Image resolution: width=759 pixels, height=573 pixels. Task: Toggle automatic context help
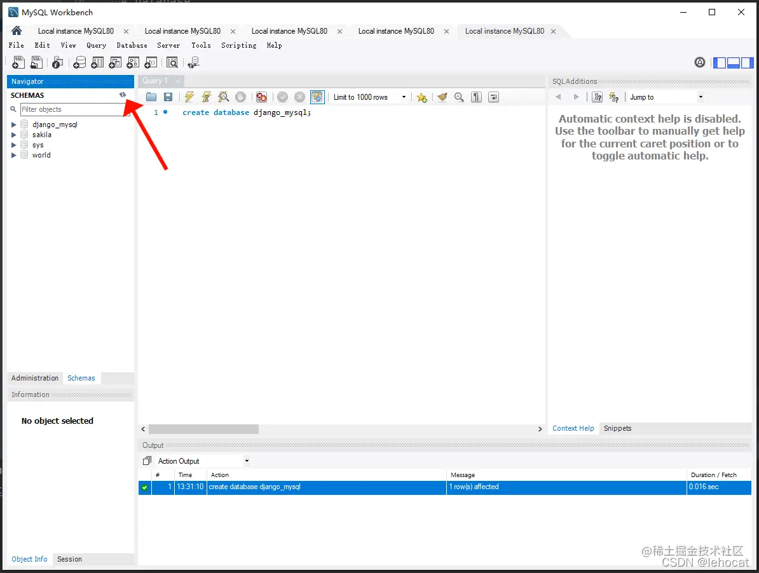tap(614, 97)
